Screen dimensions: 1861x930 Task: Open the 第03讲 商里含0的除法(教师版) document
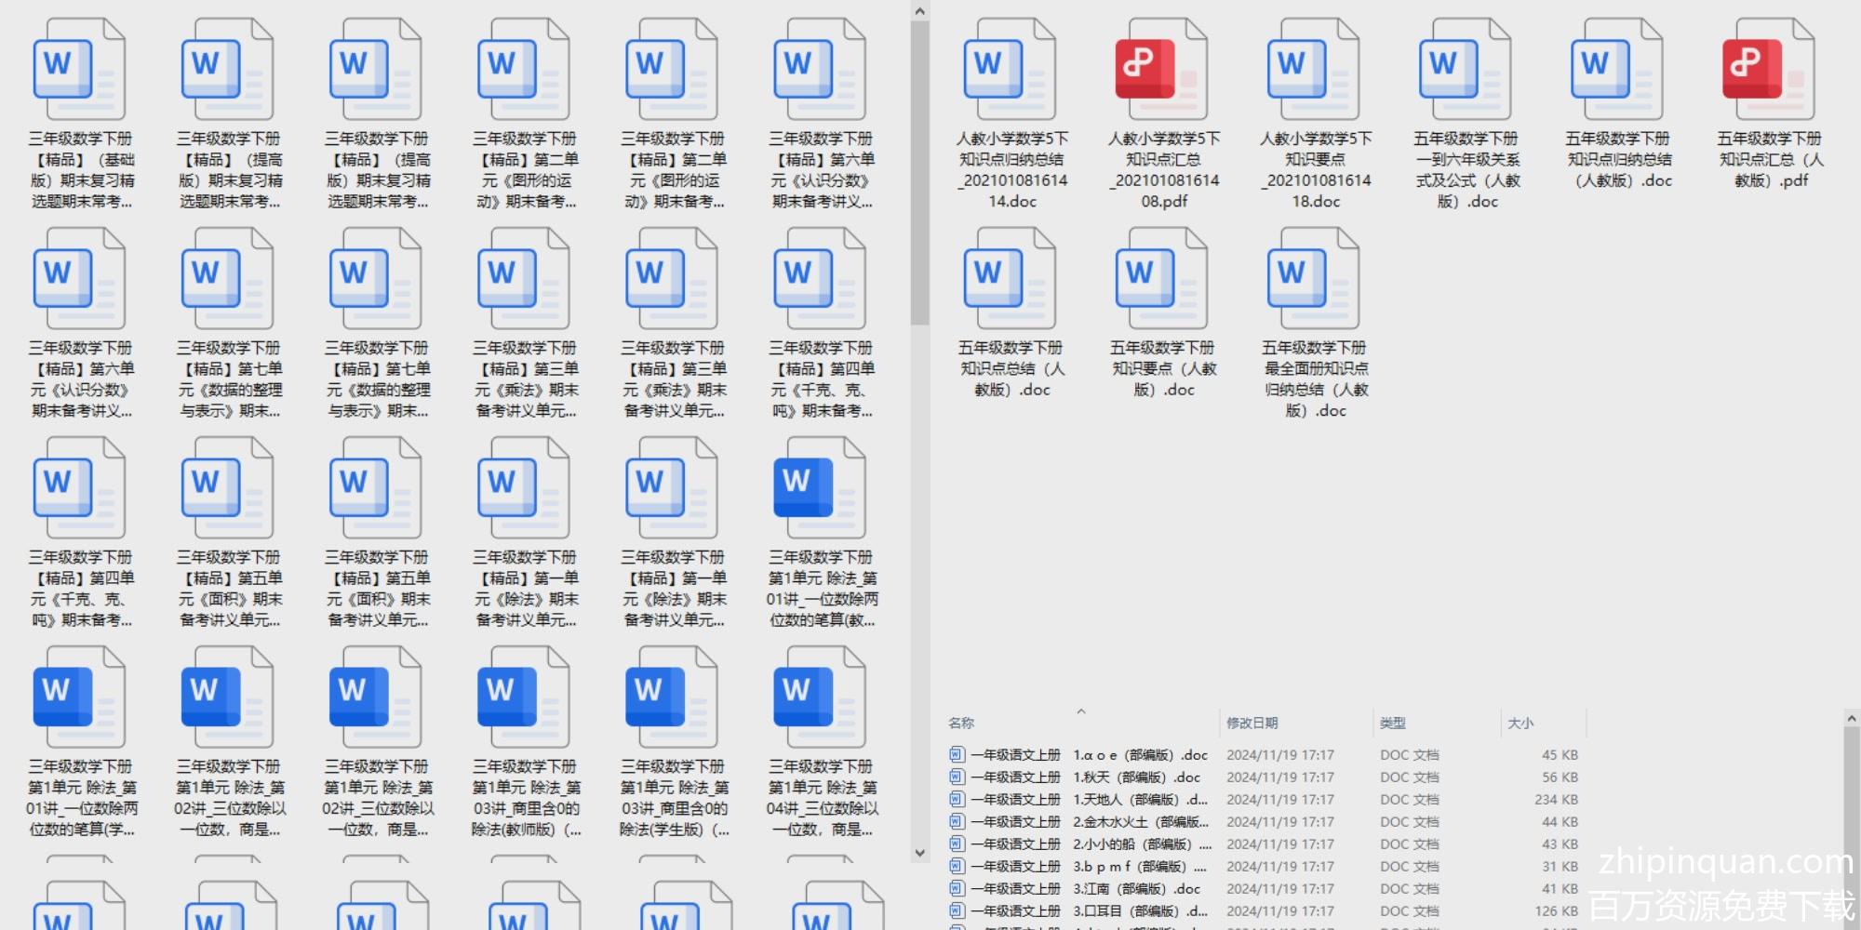pos(525,698)
